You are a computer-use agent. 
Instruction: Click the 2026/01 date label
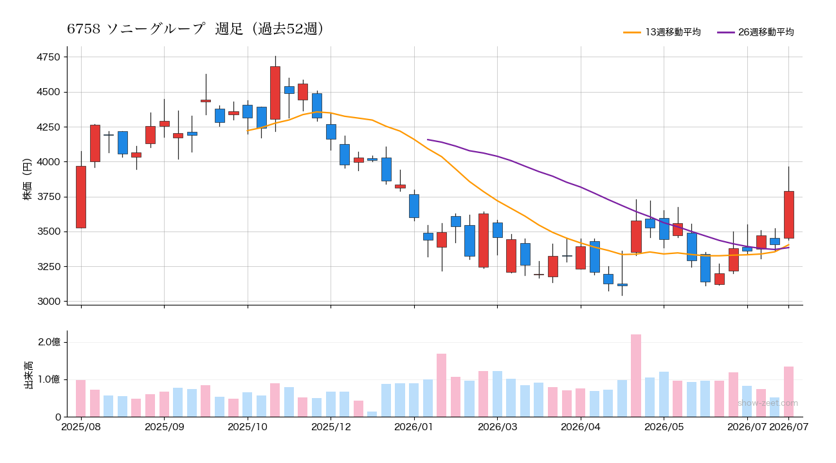(x=414, y=426)
